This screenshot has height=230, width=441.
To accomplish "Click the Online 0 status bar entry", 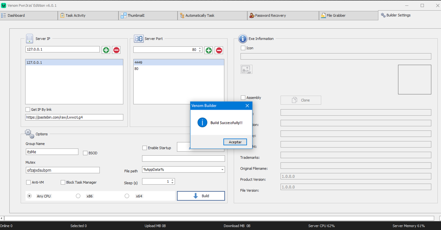I will [x=6, y=226].
